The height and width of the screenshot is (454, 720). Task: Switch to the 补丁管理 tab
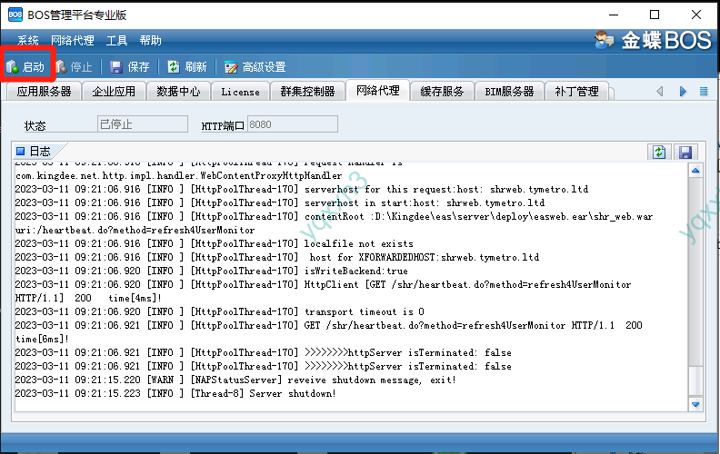576,92
